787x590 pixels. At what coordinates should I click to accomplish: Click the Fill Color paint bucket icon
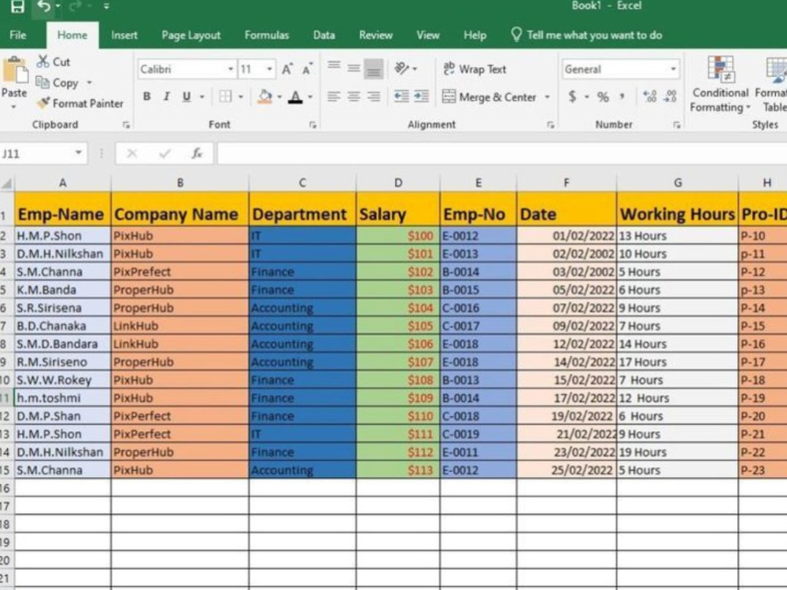click(264, 96)
